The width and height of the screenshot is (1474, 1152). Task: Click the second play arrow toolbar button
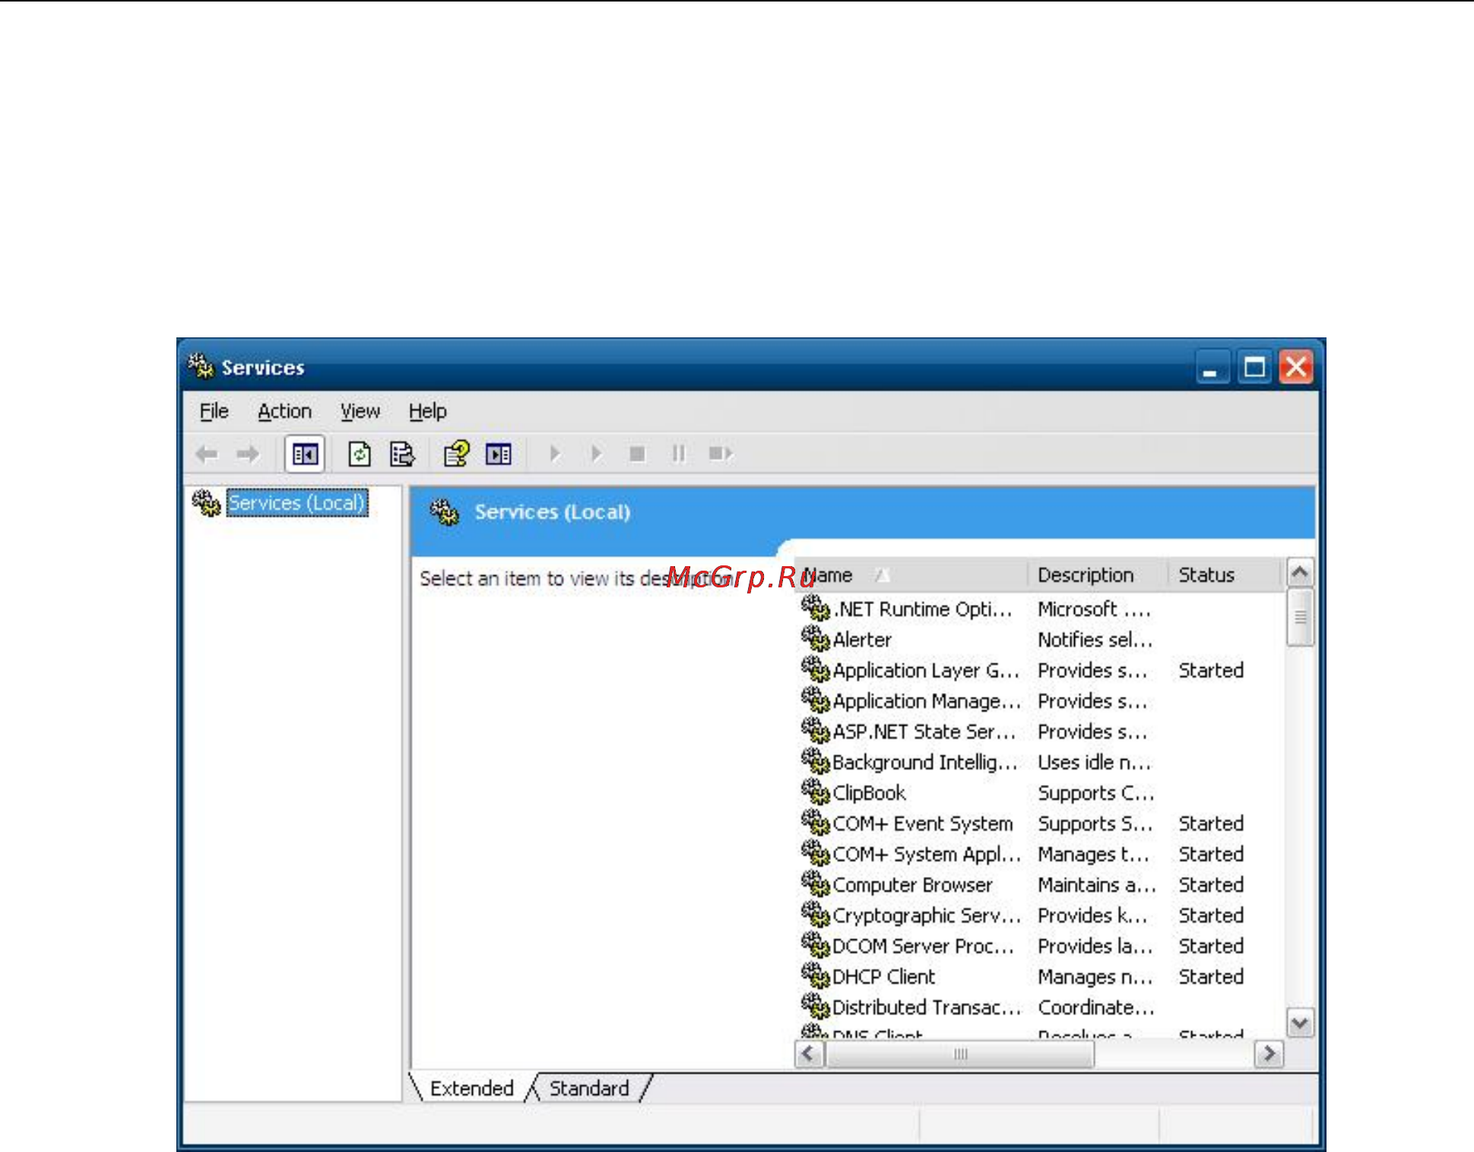click(596, 454)
